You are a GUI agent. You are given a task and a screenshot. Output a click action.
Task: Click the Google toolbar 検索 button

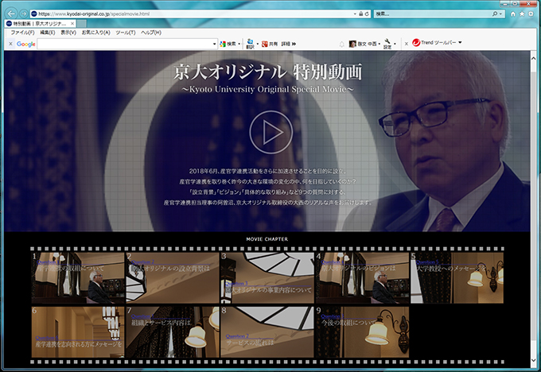[228, 44]
